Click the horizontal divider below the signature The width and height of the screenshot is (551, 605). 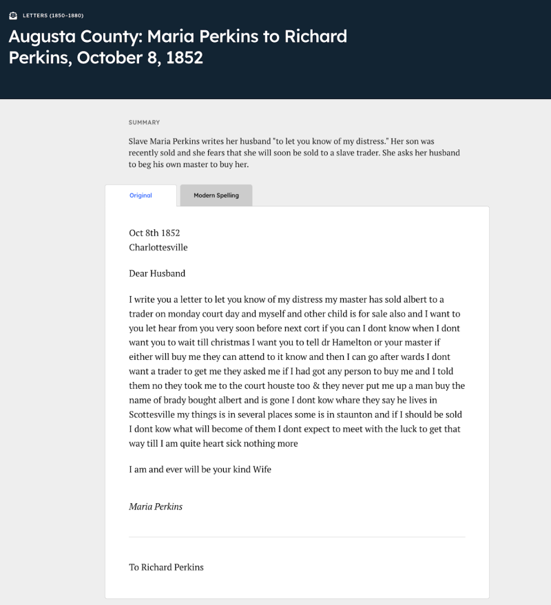tap(297, 537)
